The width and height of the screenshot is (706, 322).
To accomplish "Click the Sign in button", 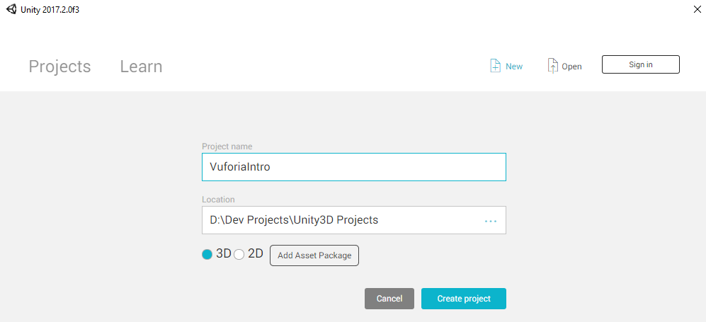I will (640, 64).
